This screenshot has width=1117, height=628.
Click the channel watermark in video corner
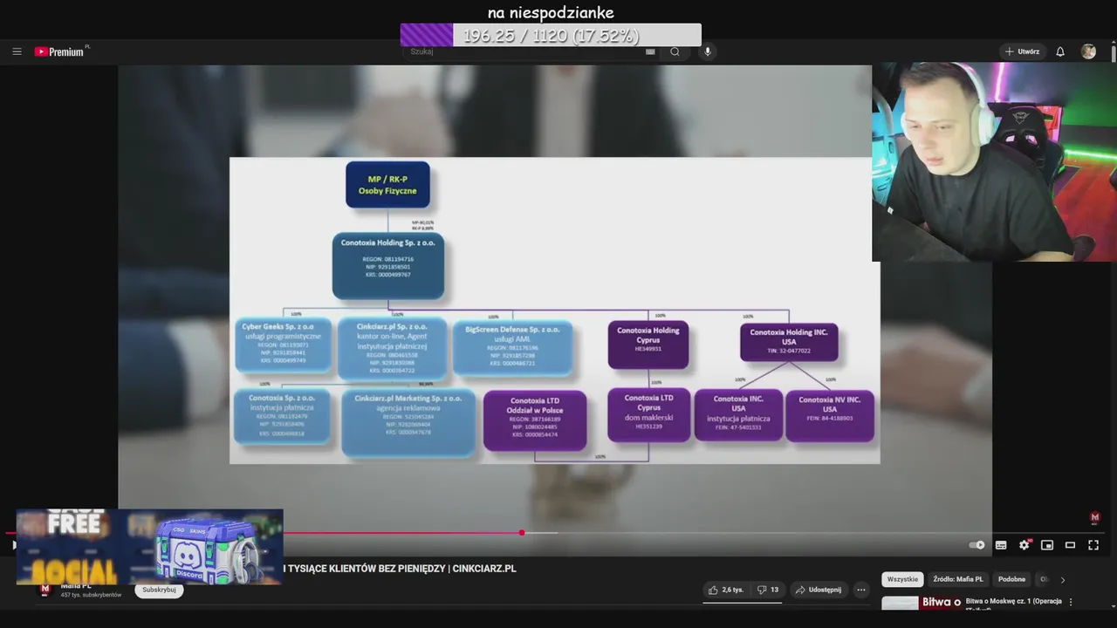click(x=1095, y=517)
